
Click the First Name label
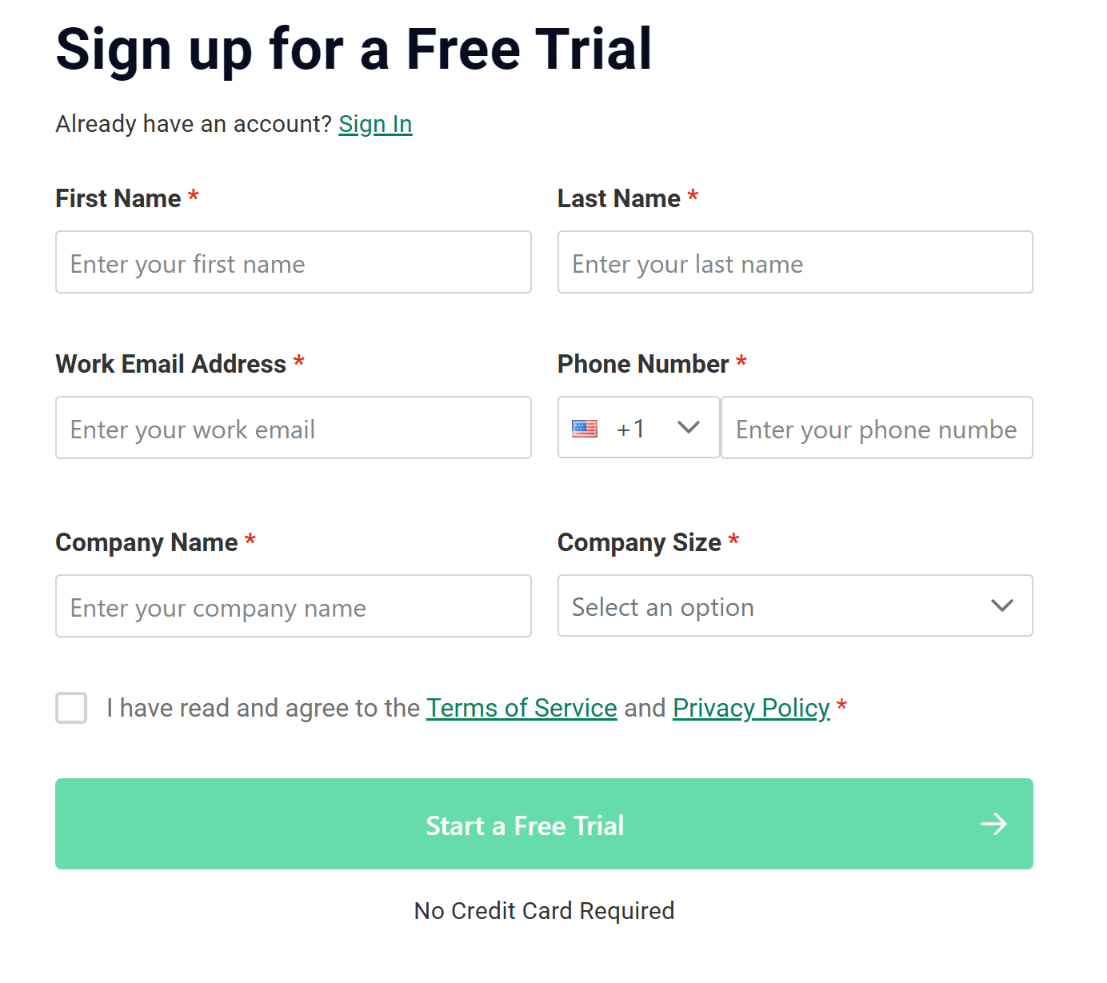point(118,198)
